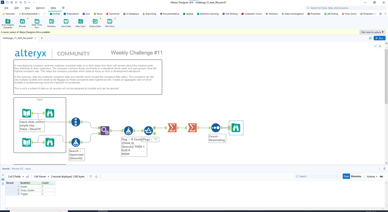Click the canvas vertical scrollbar

[386, 76]
